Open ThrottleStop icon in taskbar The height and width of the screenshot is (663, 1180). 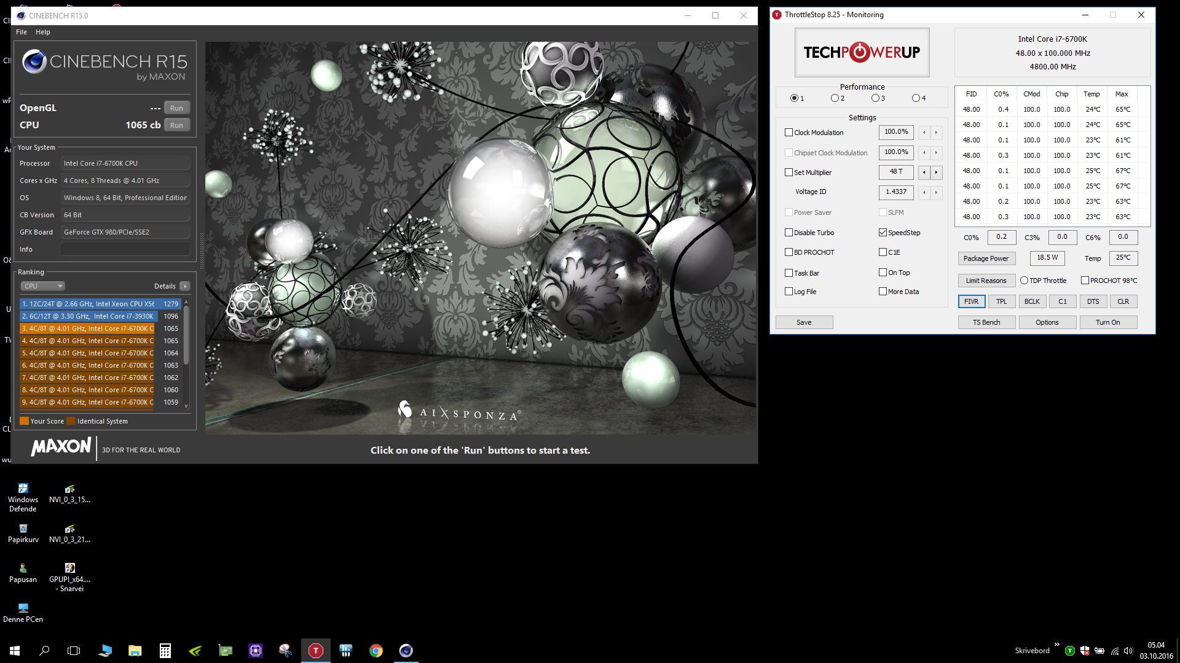pos(315,651)
